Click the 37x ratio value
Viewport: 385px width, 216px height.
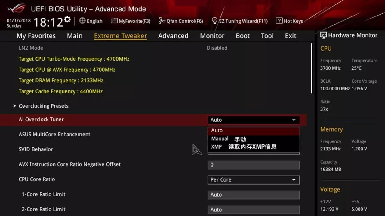click(x=324, y=109)
